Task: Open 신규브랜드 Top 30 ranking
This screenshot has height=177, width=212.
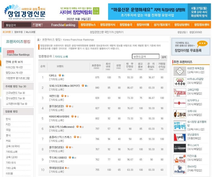Action: (15, 93)
